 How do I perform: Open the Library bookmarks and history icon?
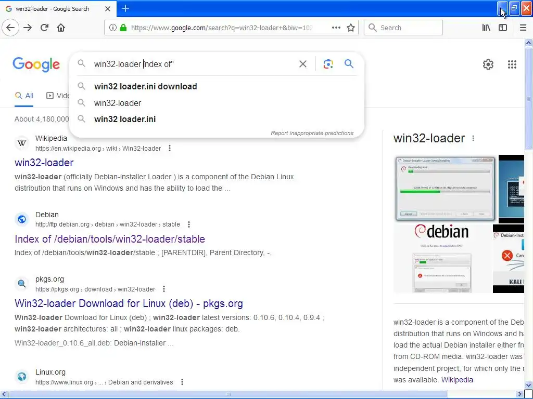pos(487,28)
